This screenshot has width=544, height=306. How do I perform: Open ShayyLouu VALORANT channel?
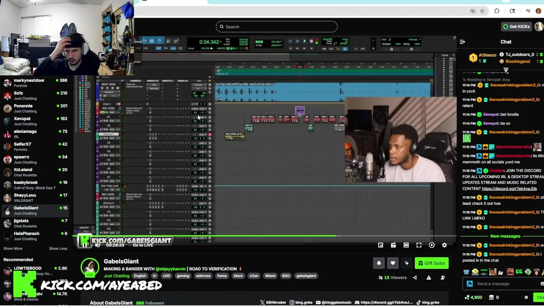click(36, 198)
